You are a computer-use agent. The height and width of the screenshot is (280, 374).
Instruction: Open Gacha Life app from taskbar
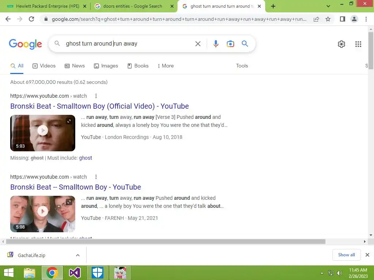pos(120,273)
